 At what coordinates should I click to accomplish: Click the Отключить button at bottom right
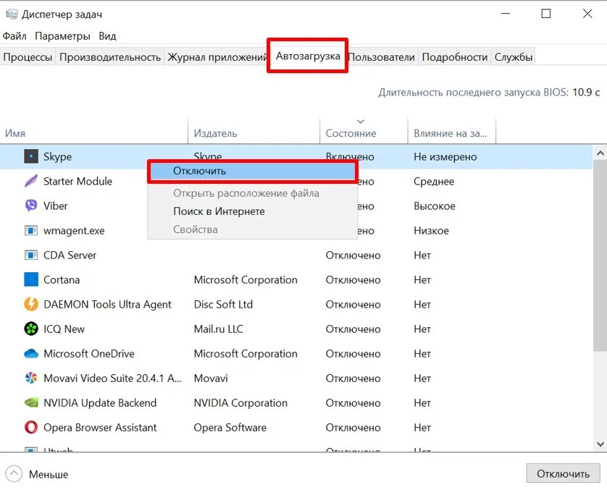pos(563,474)
